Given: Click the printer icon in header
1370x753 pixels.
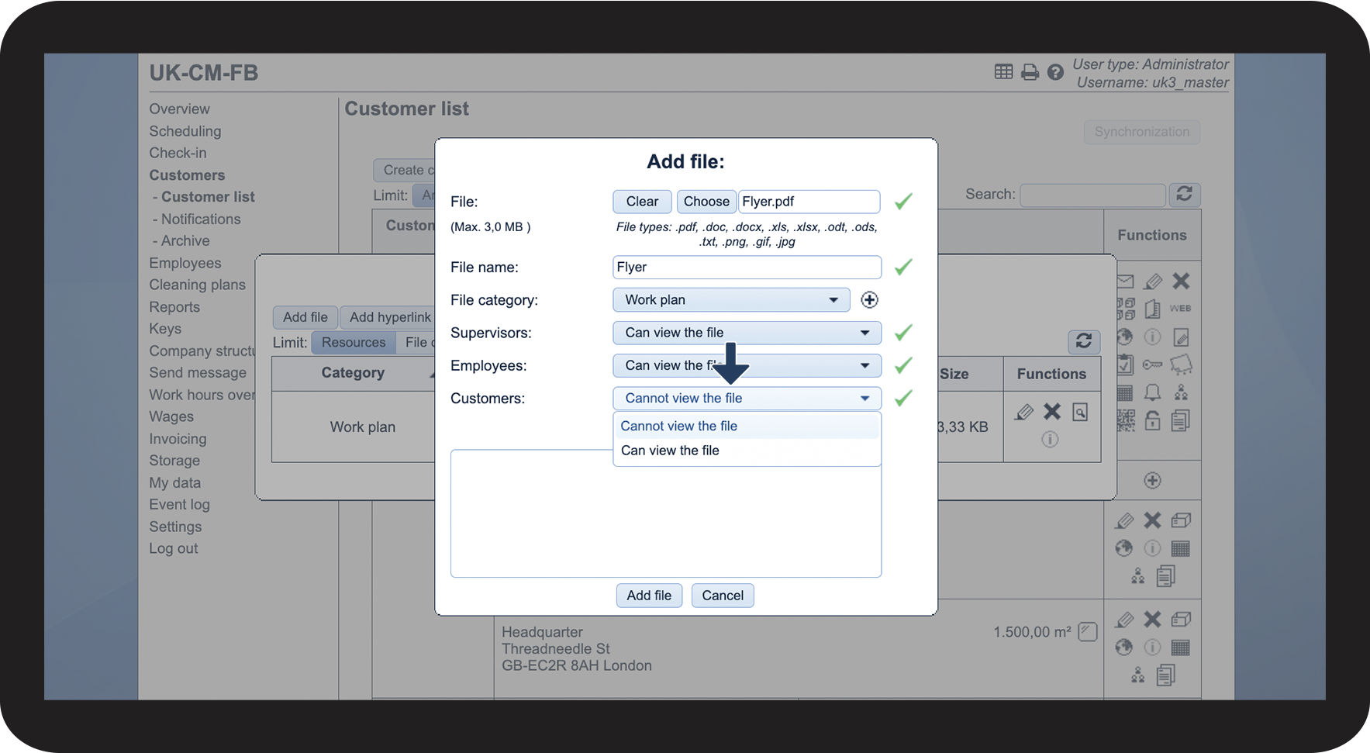Looking at the screenshot, I should pos(1030,72).
